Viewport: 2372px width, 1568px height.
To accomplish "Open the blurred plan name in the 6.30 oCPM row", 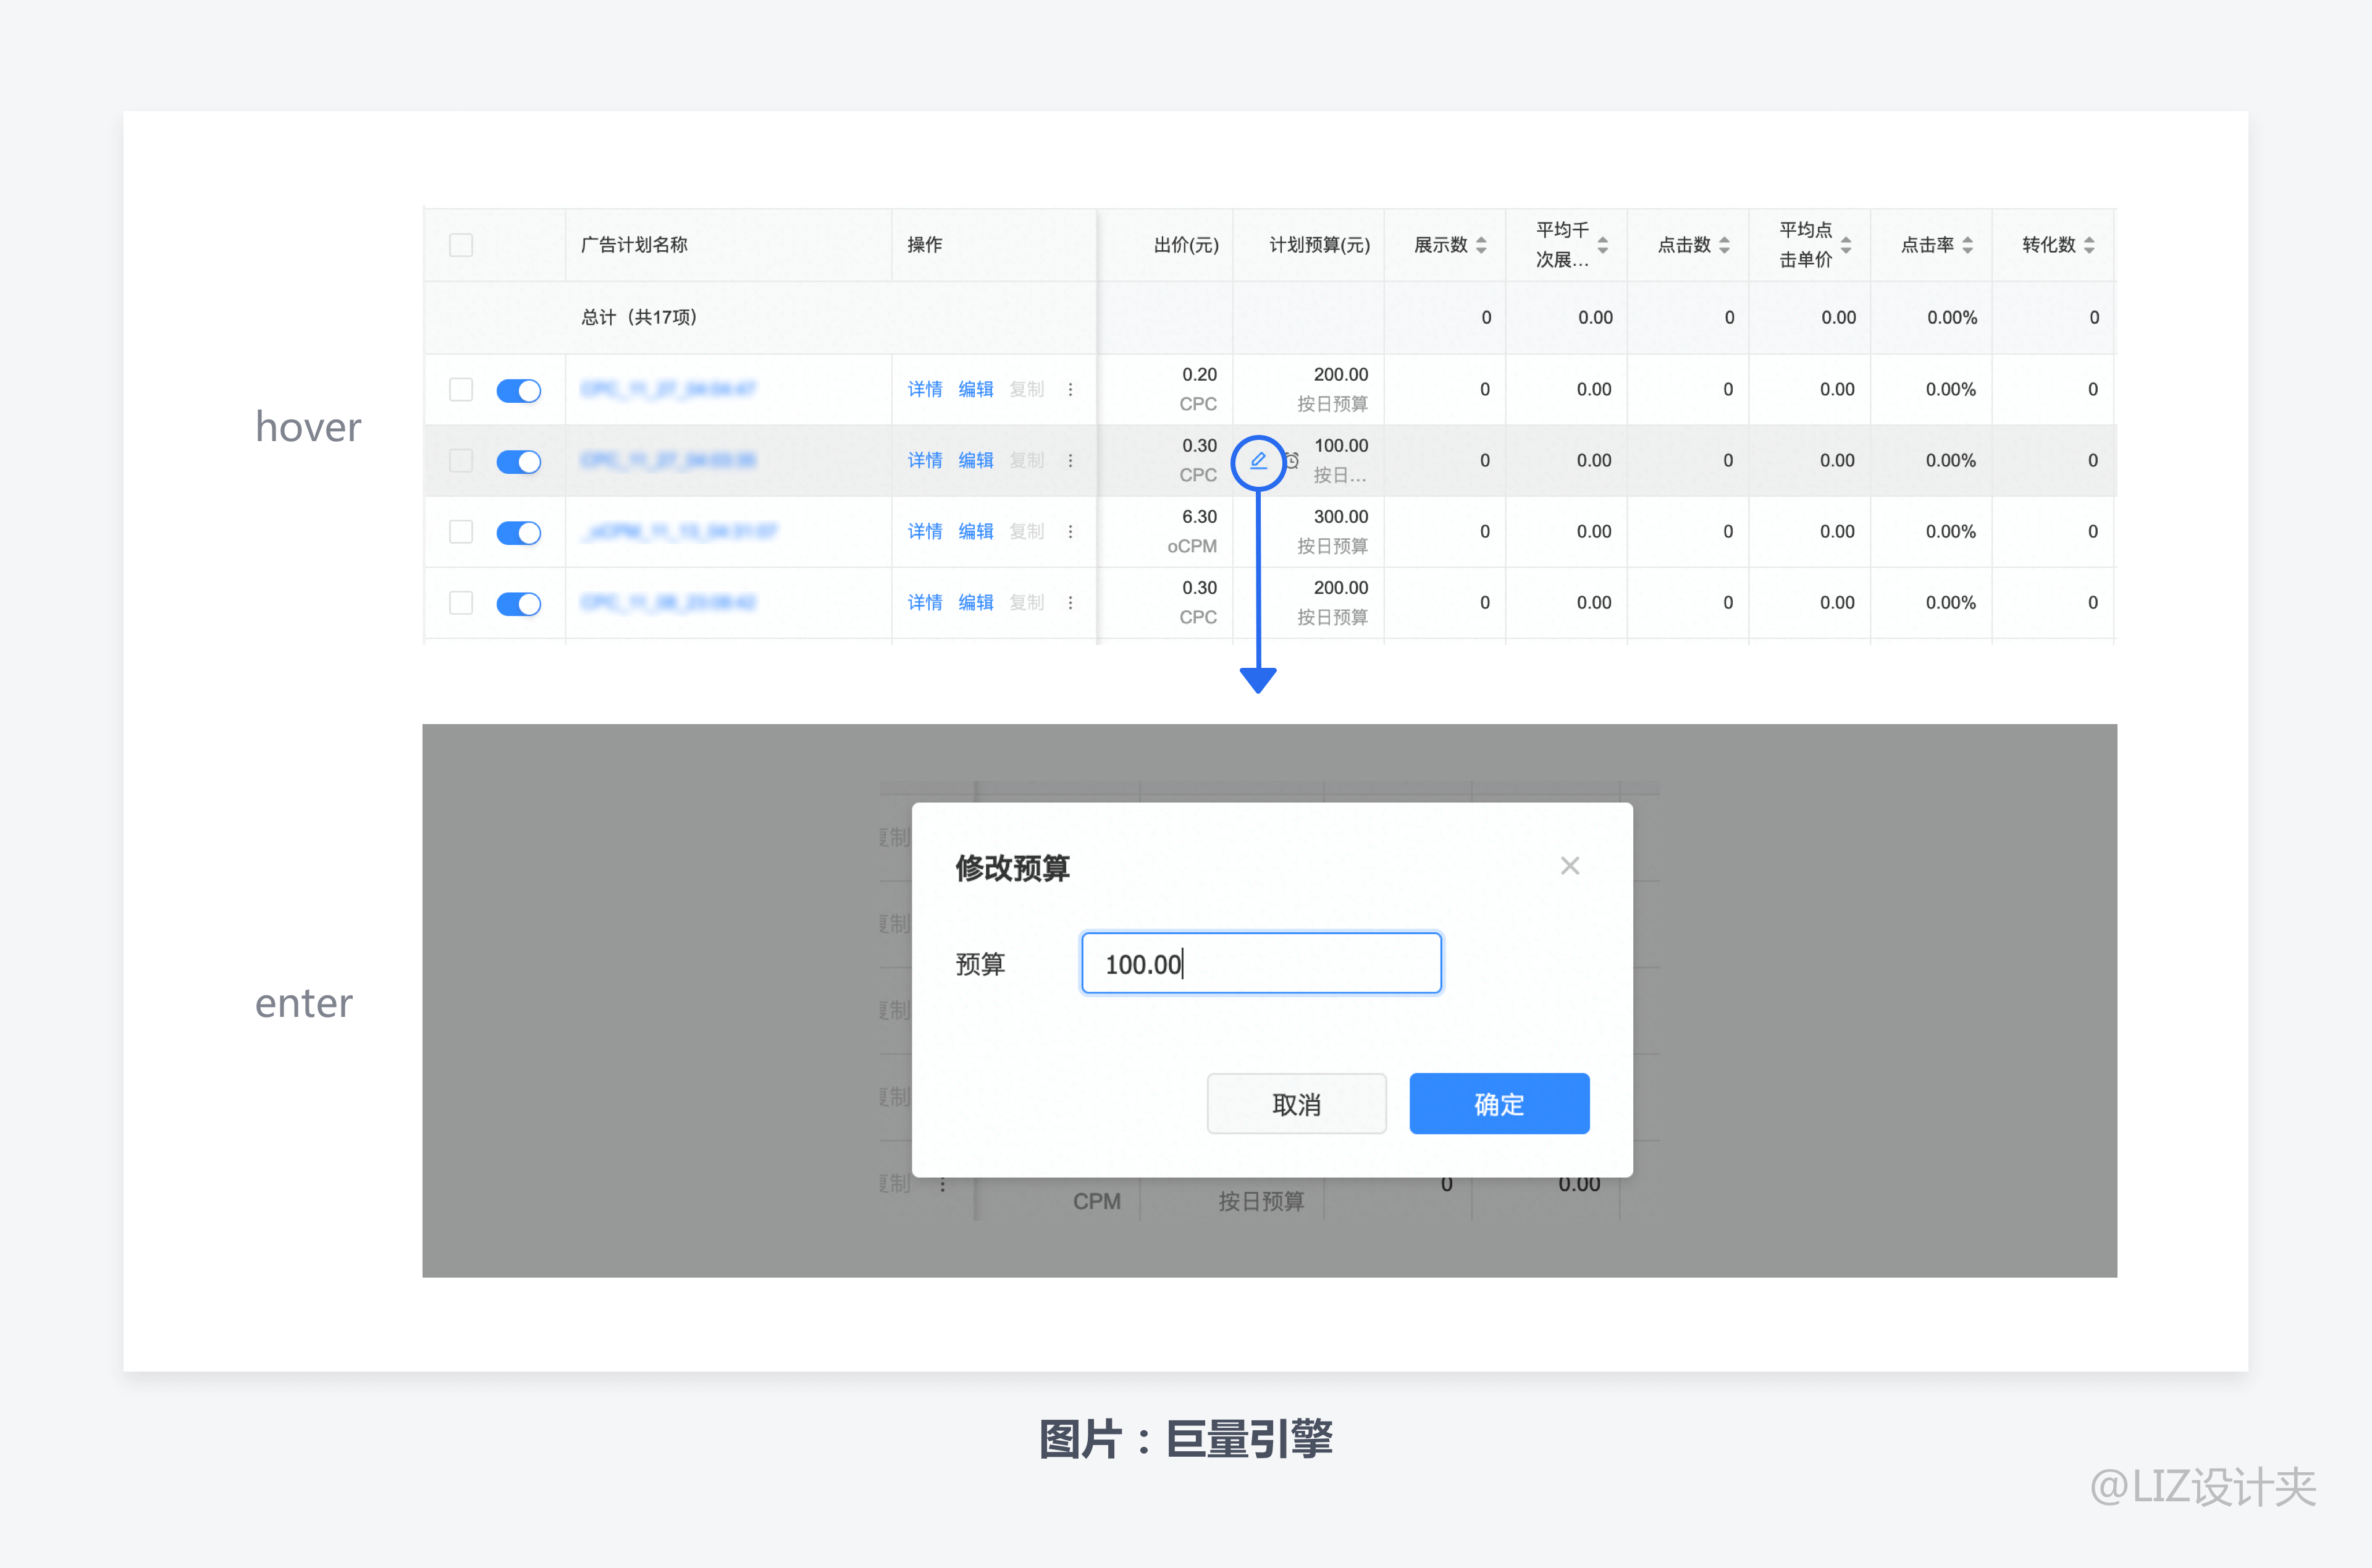I will (x=679, y=531).
